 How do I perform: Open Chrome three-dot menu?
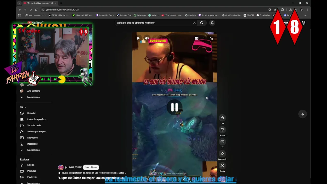click(x=307, y=10)
